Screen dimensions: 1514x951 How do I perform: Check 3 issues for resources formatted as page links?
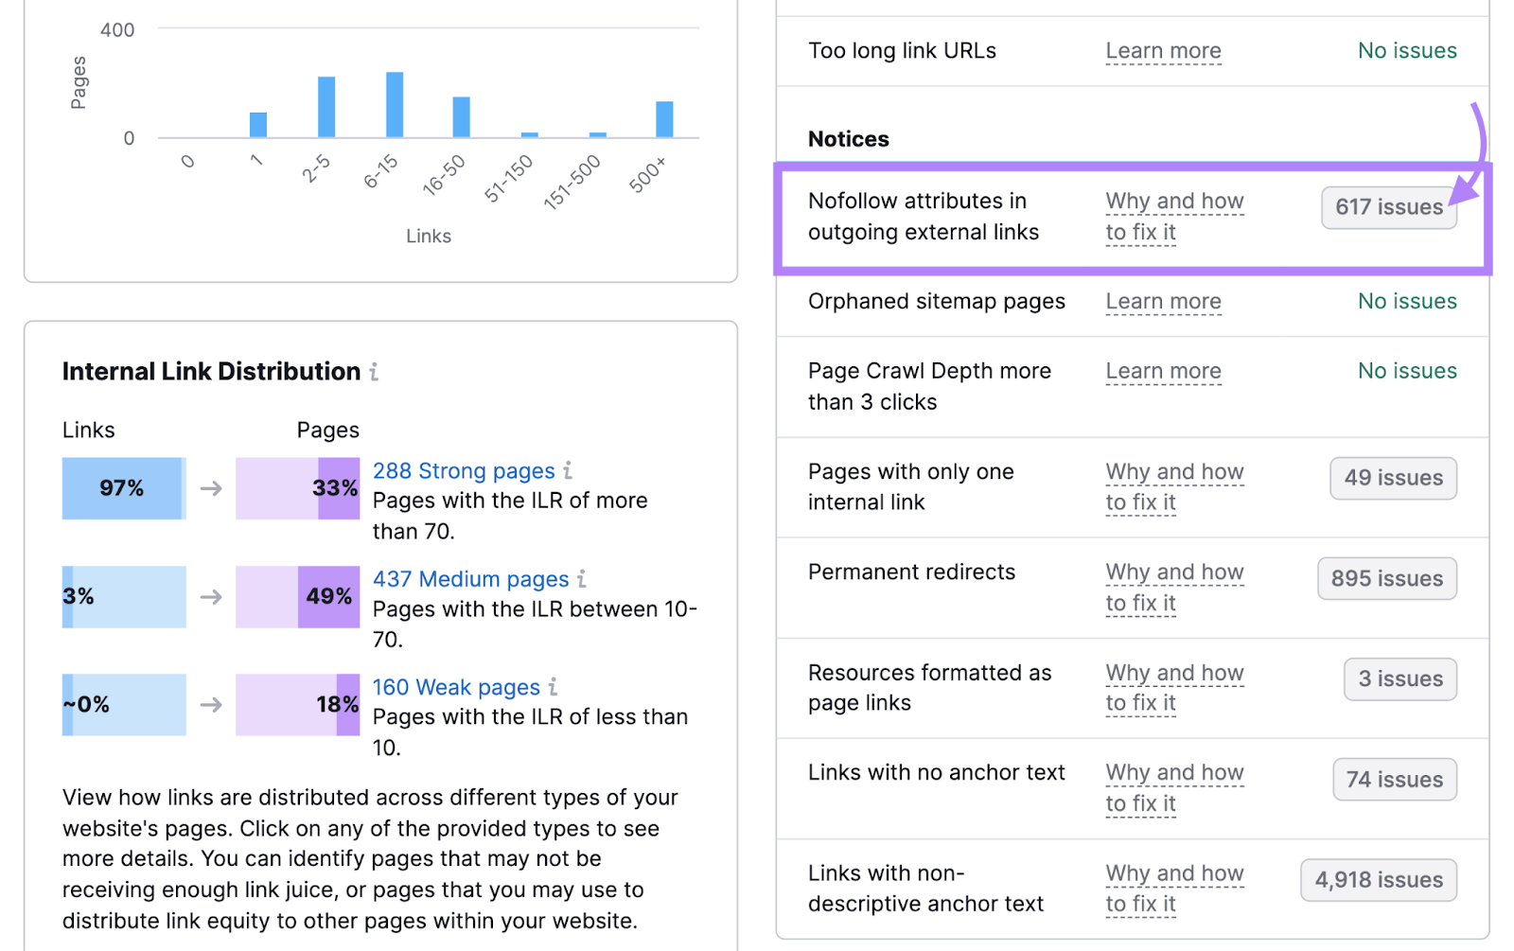click(x=1400, y=678)
